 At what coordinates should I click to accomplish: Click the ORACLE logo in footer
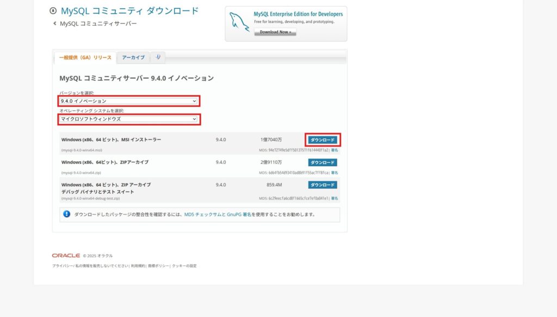66,255
